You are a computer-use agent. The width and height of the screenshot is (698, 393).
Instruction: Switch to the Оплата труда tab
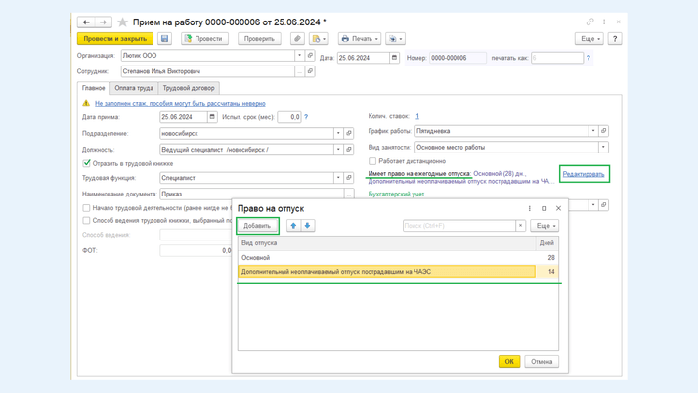click(134, 88)
